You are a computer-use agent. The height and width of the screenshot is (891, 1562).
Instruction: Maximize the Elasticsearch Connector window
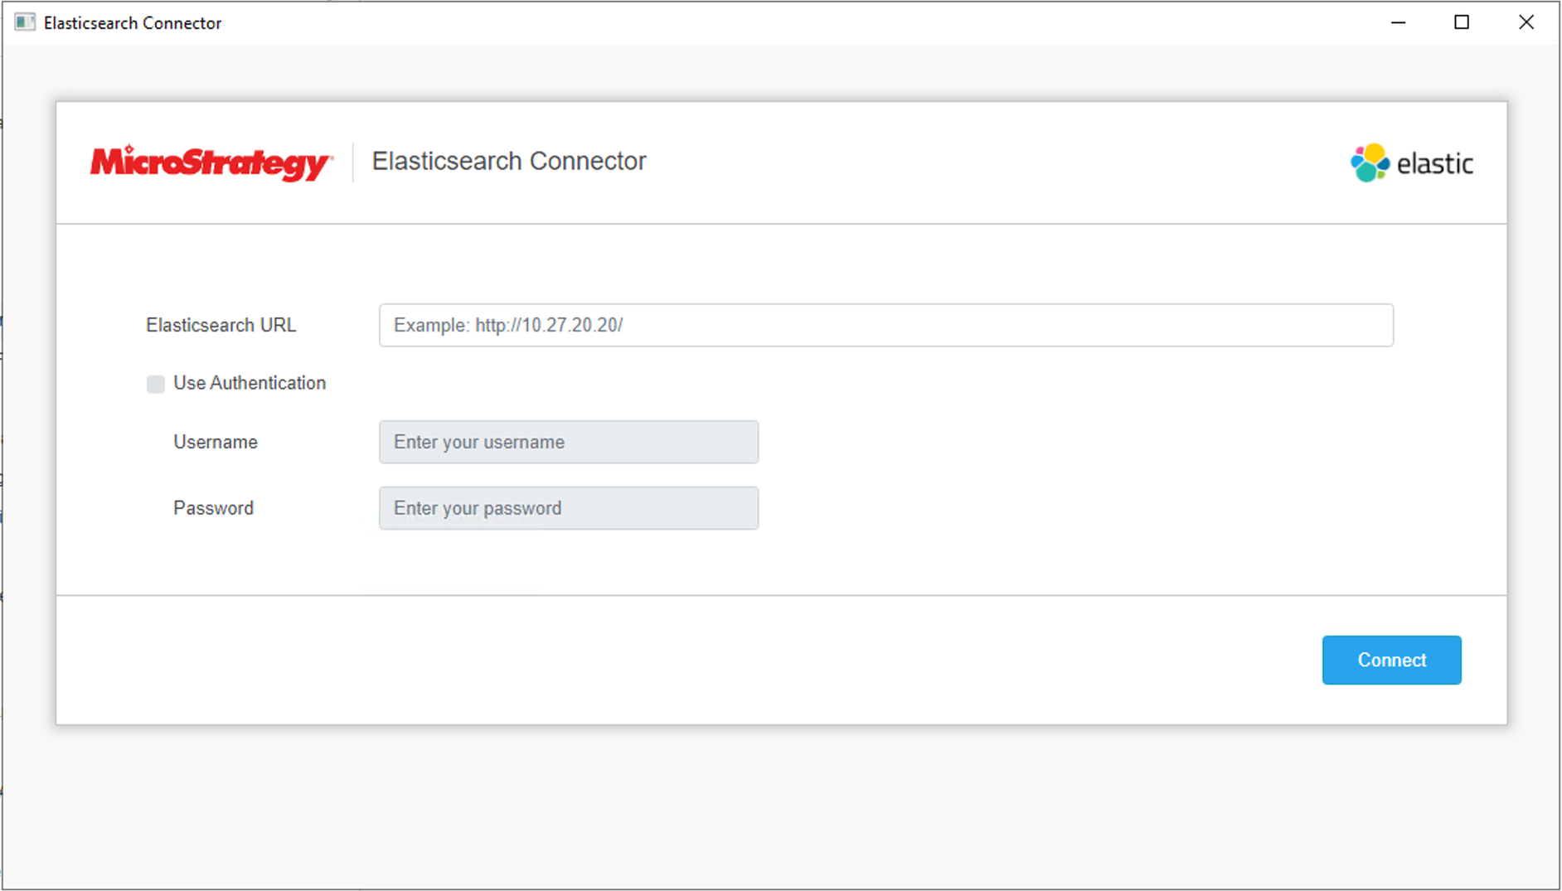coord(1462,22)
